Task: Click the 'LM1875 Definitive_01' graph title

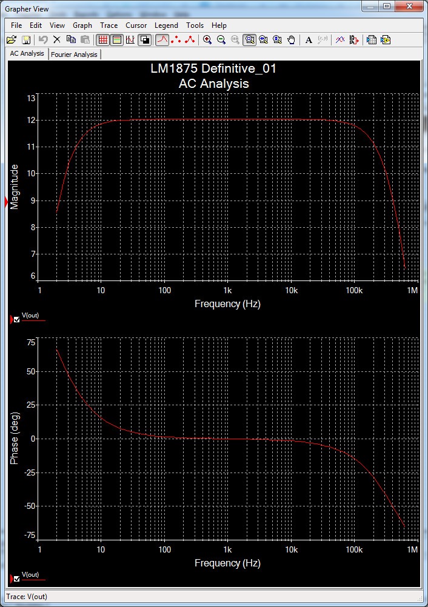Action: click(x=213, y=68)
